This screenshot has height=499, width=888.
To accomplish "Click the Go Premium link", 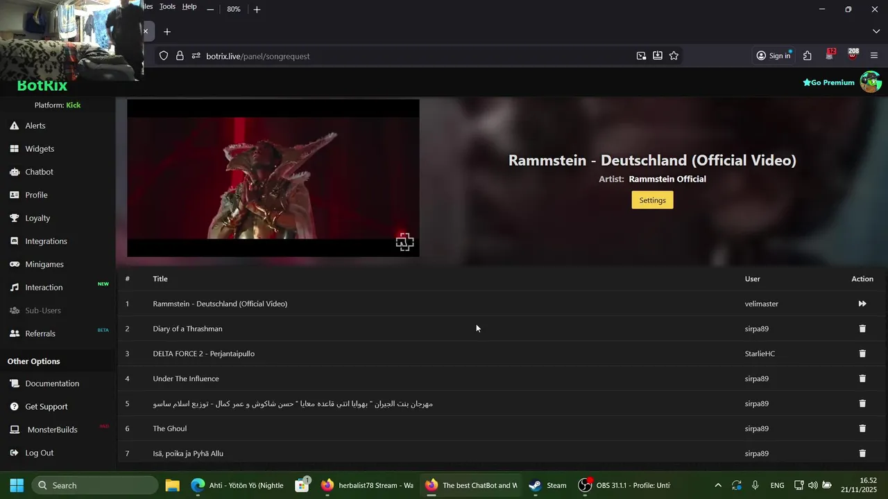I will [x=828, y=82].
